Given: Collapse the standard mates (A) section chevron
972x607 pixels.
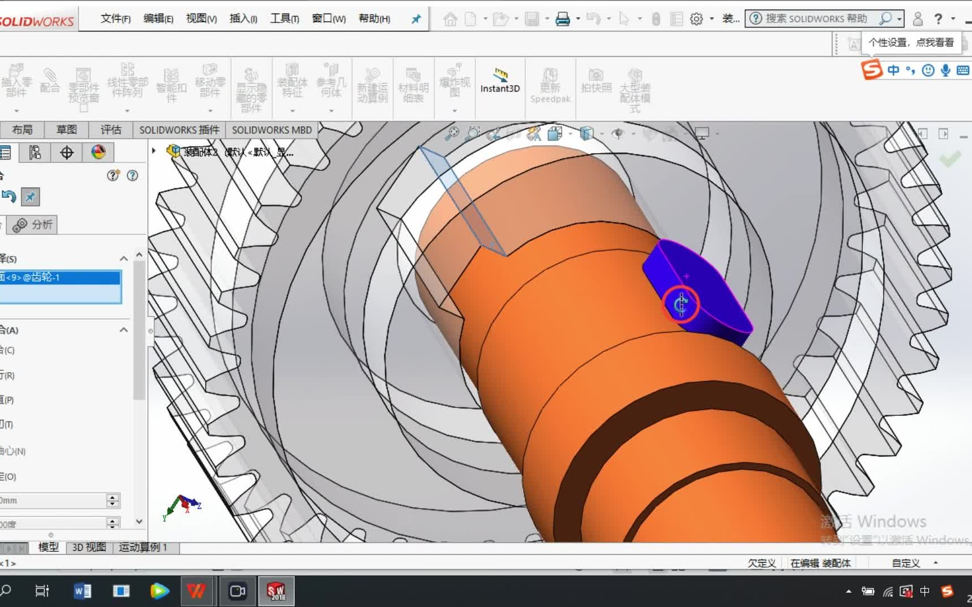Looking at the screenshot, I should pyautogui.click(x=124, y=330).
